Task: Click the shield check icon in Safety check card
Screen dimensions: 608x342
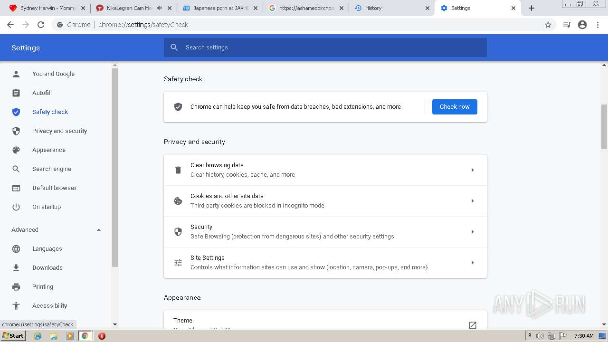Action: coord(178,107)
